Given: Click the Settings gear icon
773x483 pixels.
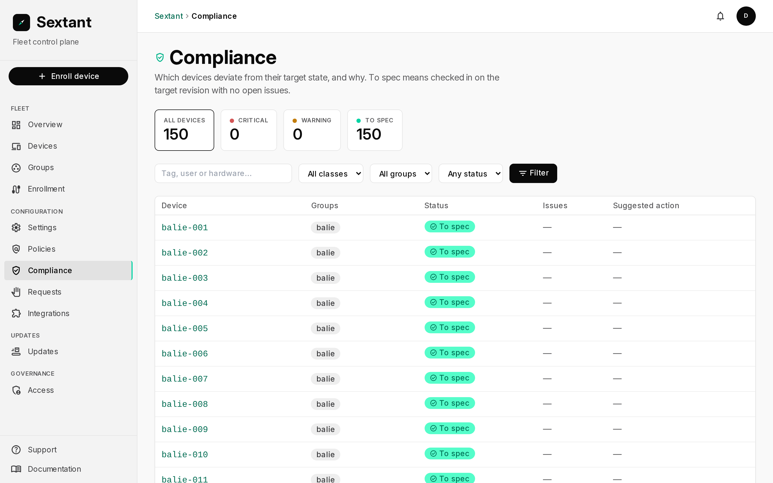Looking at the screenshot, I should pyautogui.click(x=16, y=228).
